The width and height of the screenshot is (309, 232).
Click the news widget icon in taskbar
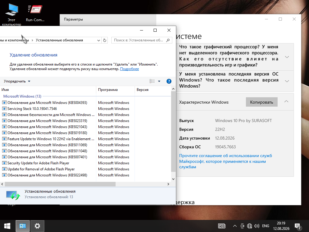[x=222, y=226]
